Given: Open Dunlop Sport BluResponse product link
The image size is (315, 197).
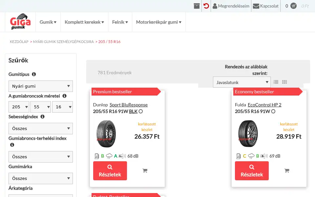Looking at the screenshot, I should [129, 105].
